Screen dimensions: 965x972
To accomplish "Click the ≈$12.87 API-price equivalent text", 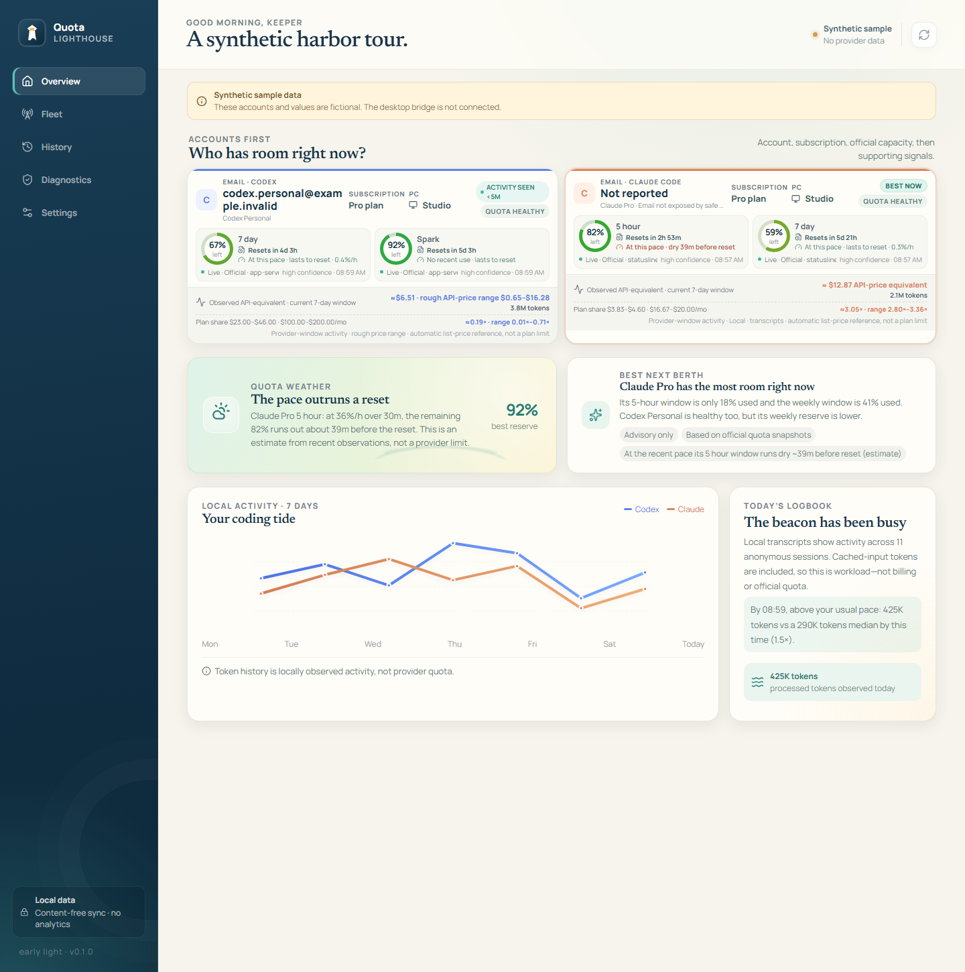I will (875, 285).
